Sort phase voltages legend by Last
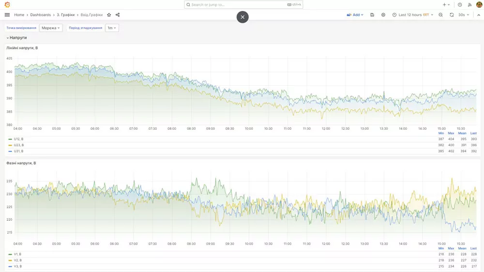This screenshot has width=484, height=272. point(473,248)
